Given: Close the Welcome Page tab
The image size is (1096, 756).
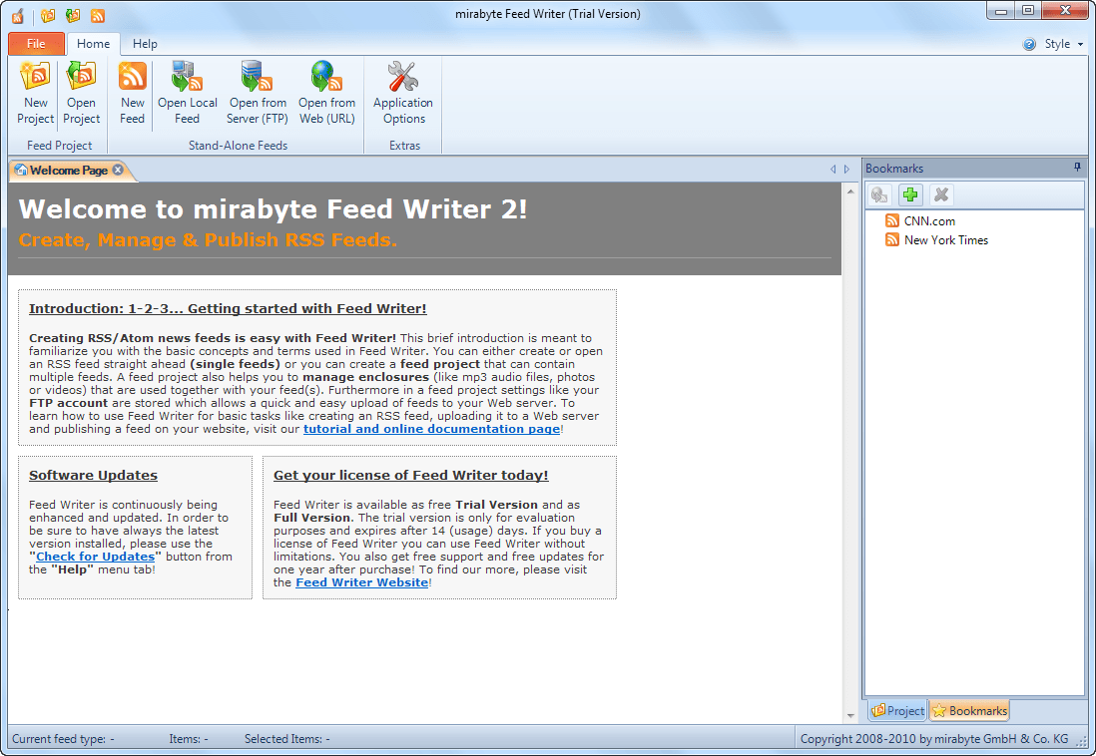Looking at the screenshot, I should tap(118, 170).
